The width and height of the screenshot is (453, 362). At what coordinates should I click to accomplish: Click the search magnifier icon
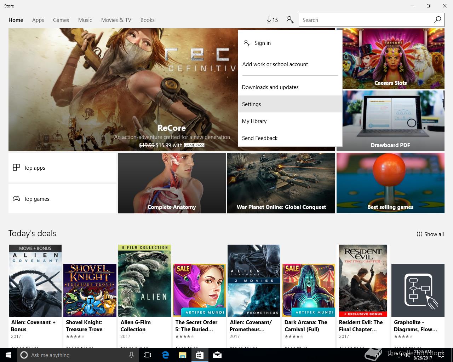437,20
